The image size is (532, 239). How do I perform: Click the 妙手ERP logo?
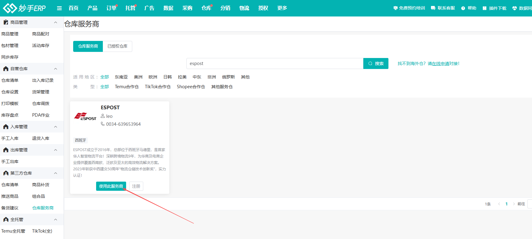24,8
